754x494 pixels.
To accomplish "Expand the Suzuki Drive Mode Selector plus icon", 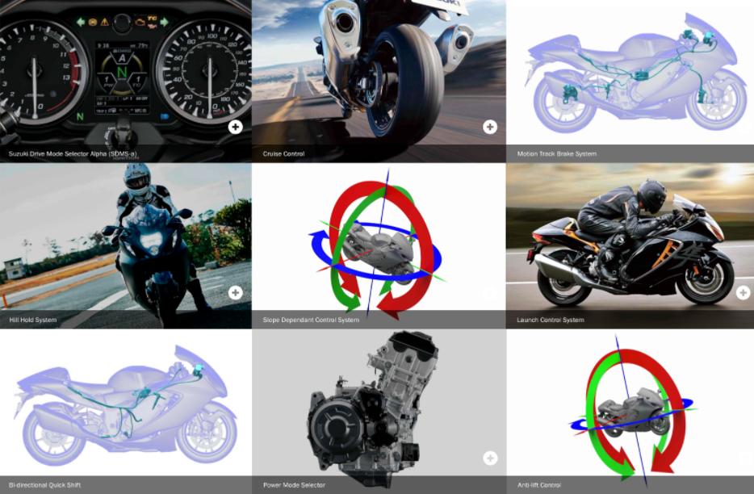I will [x=235, y=127].
